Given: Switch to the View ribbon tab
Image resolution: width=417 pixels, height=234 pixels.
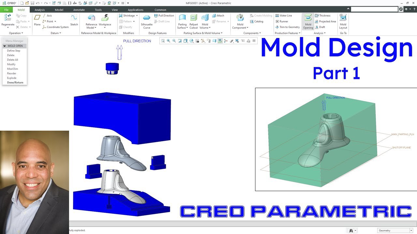Looking at the screenshot, I should pyautogui.click(x=115, y=10).
